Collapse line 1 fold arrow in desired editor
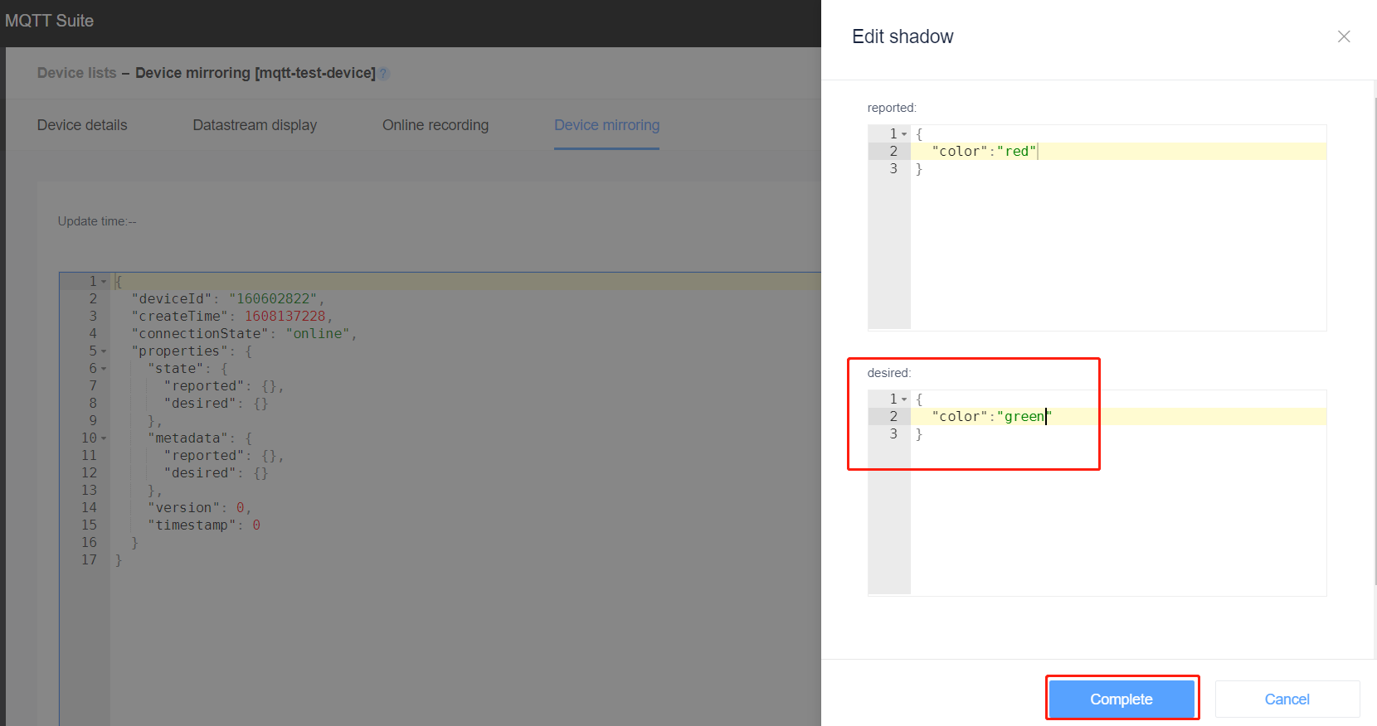 tap(904, 399)
